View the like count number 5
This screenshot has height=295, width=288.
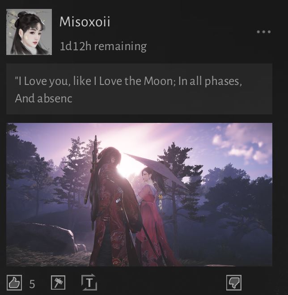[x=32, y=284]
